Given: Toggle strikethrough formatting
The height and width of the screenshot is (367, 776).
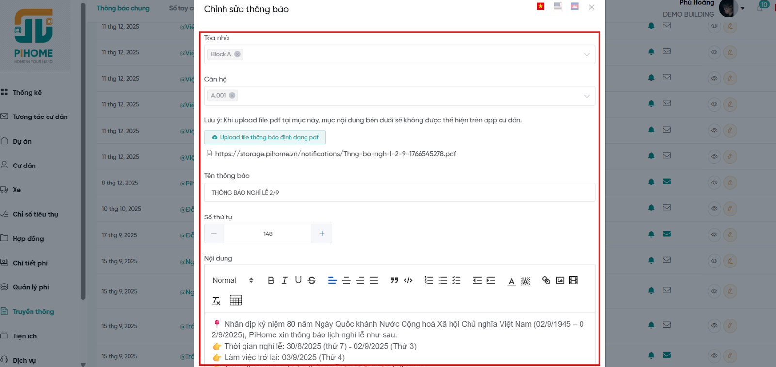Looking at the screenshot, I should (312, 280).
